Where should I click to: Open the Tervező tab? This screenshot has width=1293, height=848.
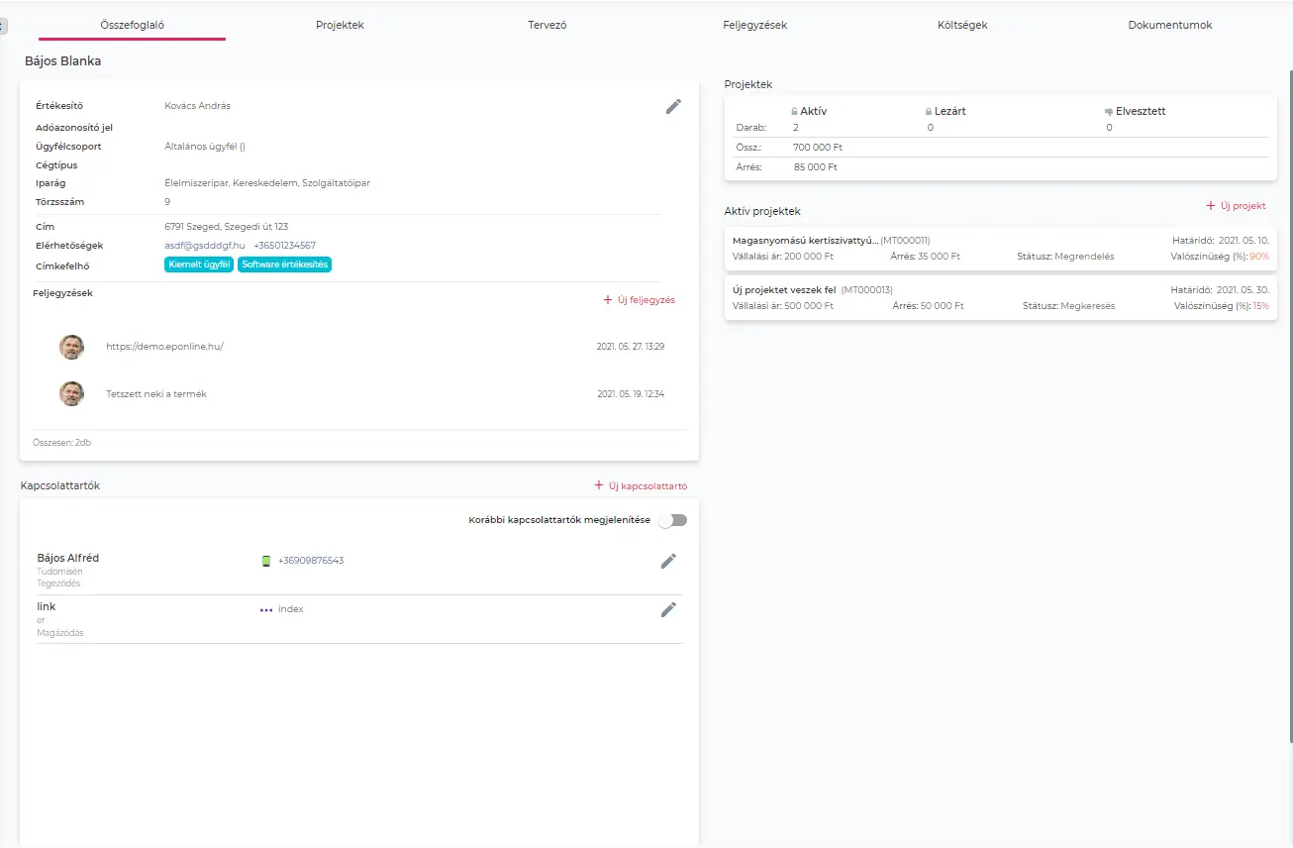coord(547,25)
